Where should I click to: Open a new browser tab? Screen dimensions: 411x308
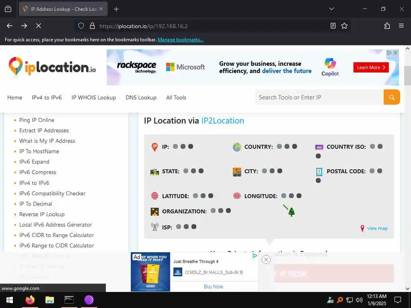[116, 9]
